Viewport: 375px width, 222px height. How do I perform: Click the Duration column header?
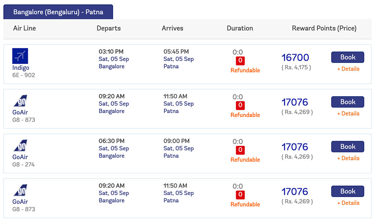pos(240,28)
